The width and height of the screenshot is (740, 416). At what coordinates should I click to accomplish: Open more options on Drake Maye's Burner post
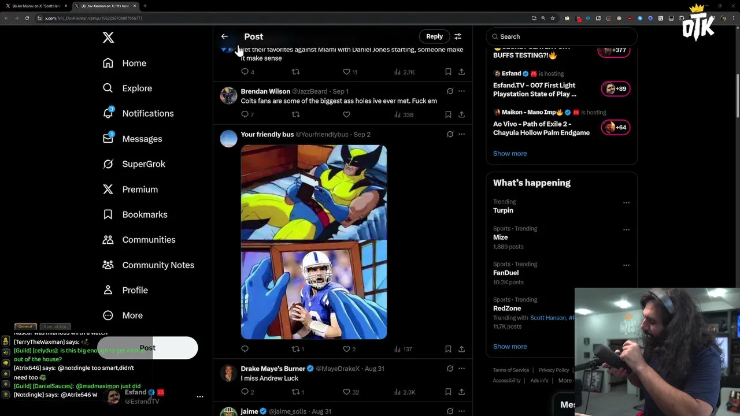[x=461, y=369]
